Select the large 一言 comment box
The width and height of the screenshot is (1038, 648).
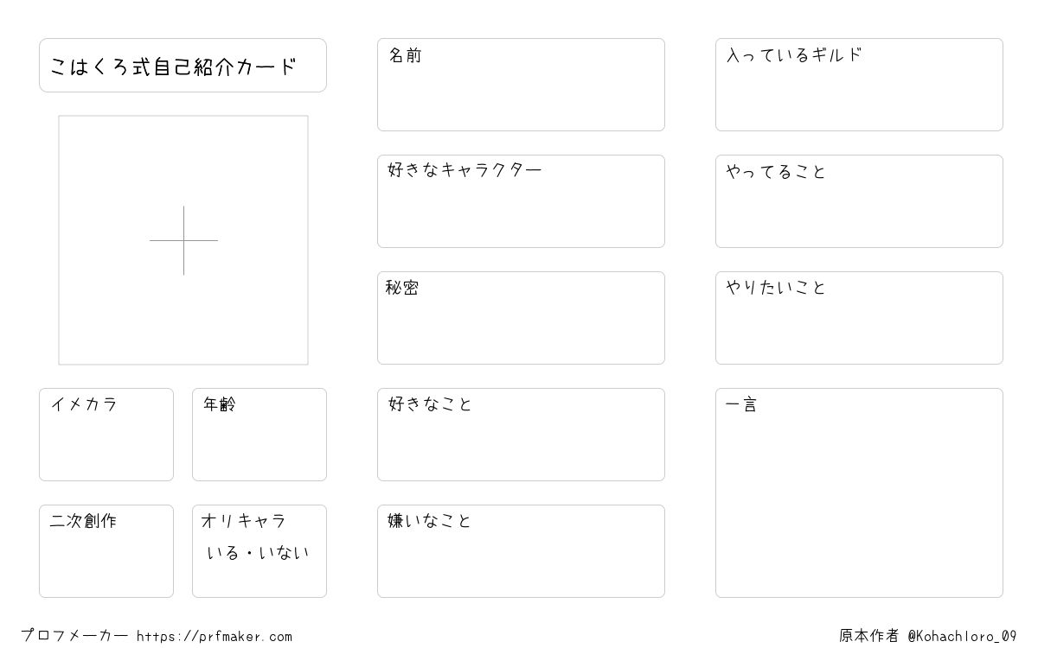(x=859, y=492)
